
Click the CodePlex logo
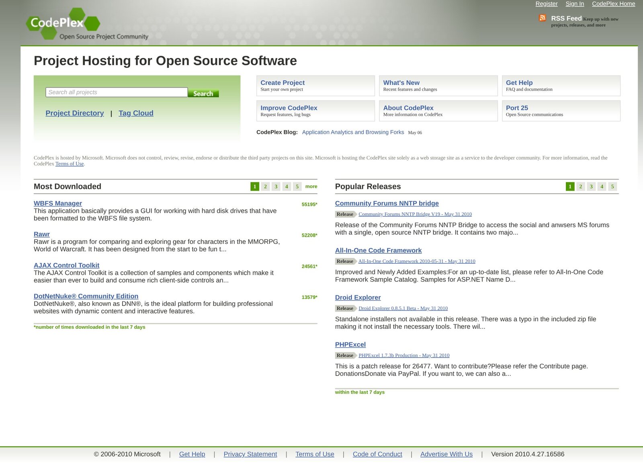87,24
